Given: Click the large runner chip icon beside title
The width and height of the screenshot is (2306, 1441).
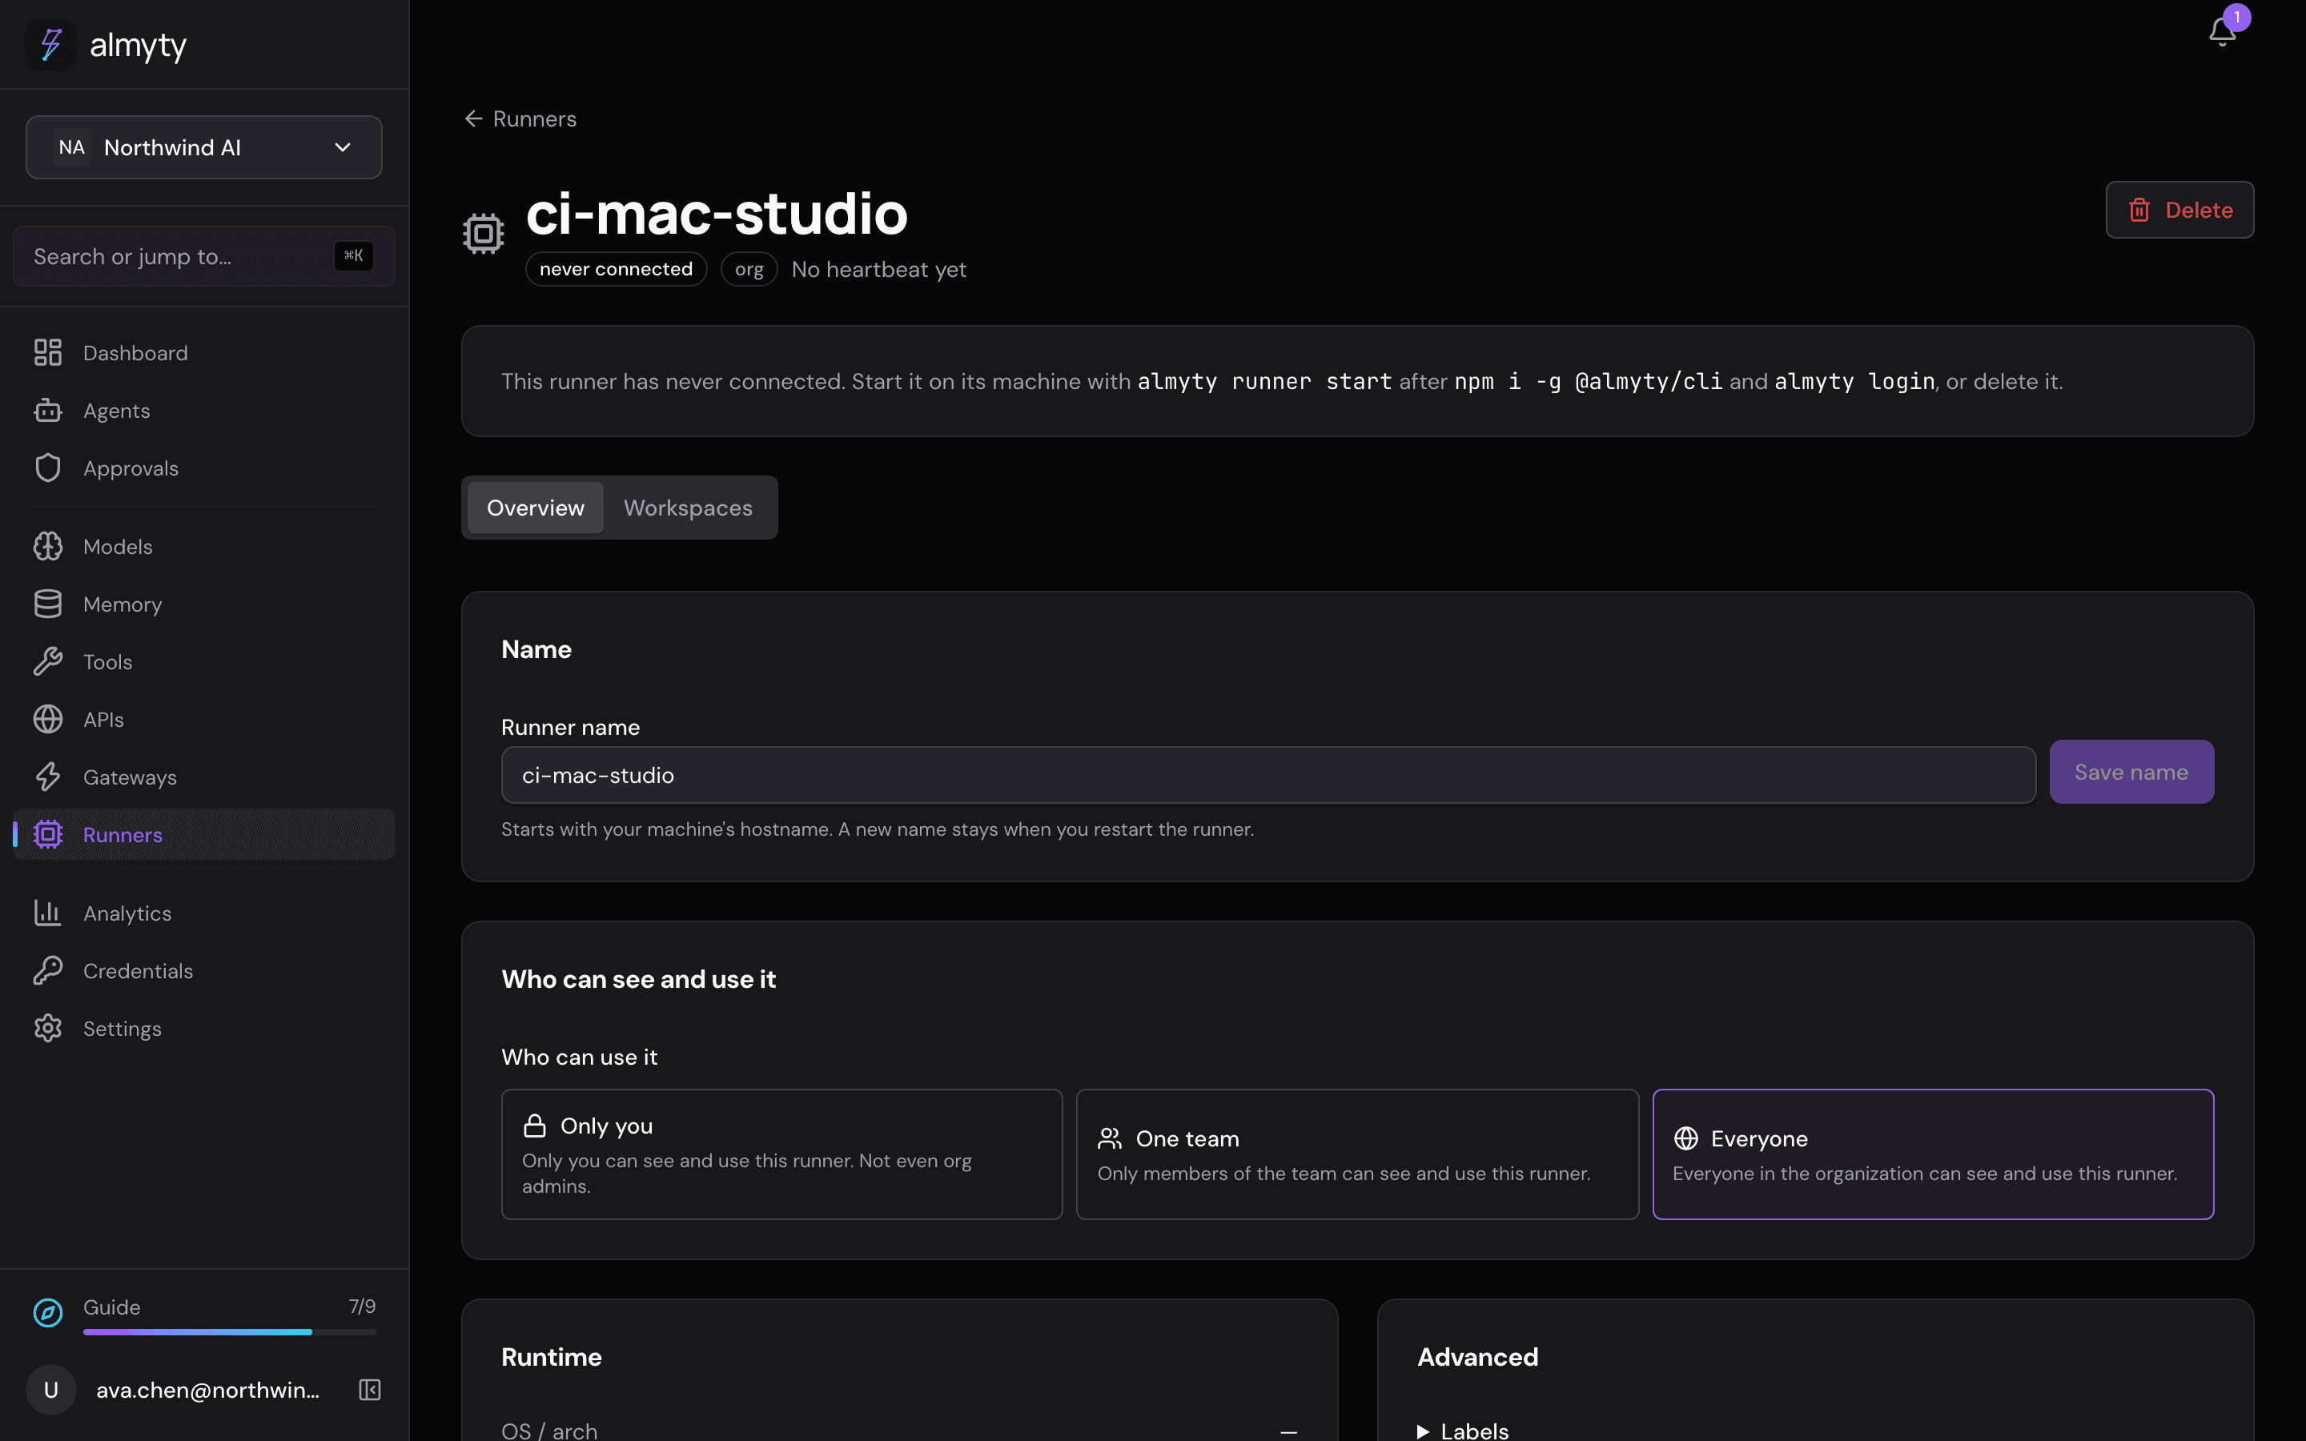Looking at the screenshot, I should 483,232.
